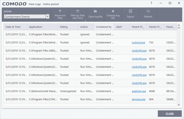
Task: Open the Advanced Filter tool
Action: [x=60, y=15]
